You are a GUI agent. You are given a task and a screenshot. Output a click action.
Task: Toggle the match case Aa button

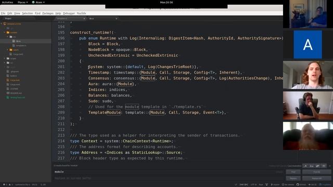(x=312, y=166)
